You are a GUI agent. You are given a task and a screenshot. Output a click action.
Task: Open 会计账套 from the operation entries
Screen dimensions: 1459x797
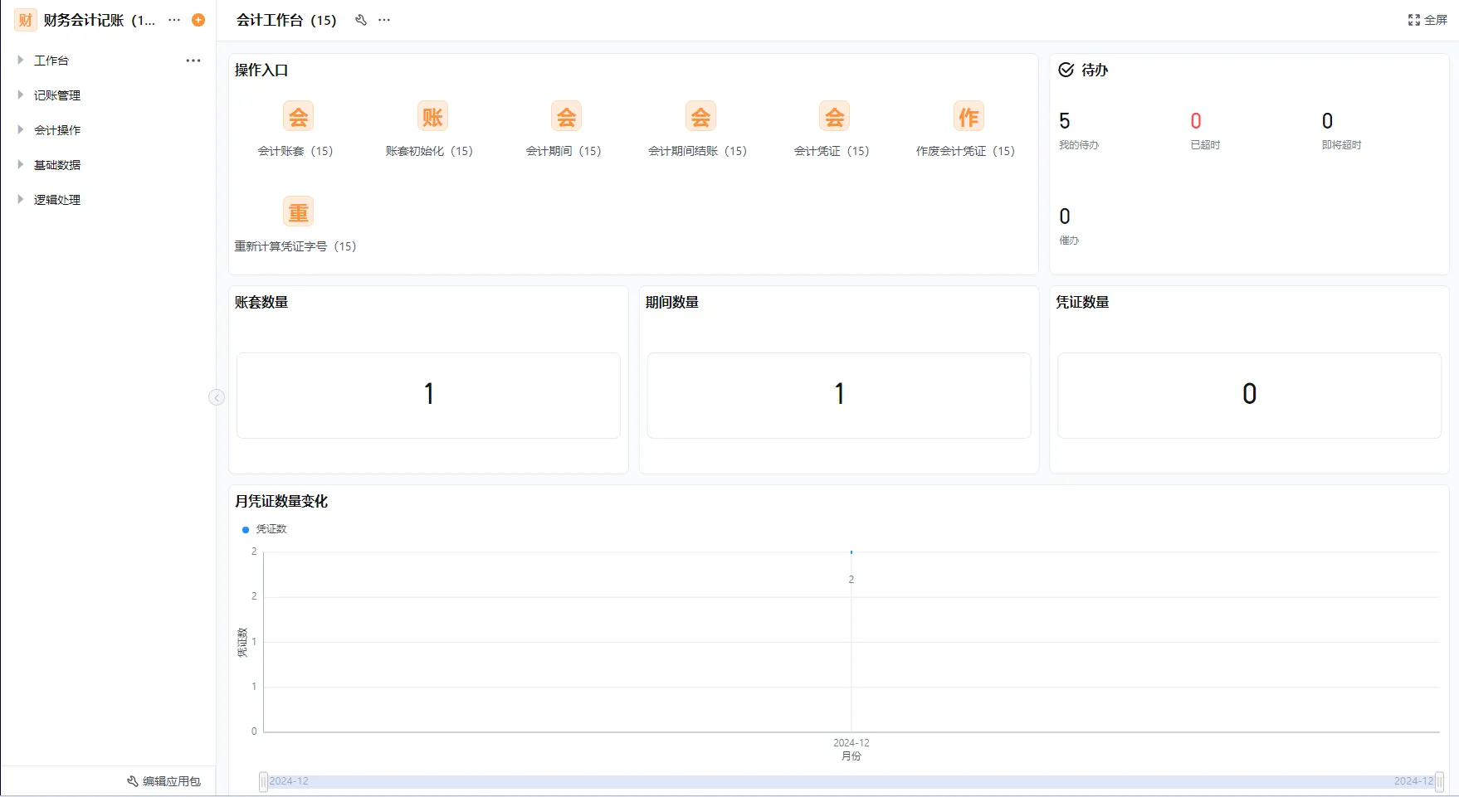pyautogui.click(x=298, y=116)
